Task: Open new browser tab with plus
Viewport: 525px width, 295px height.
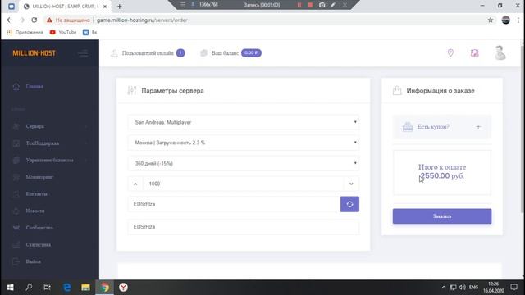Action: point(120,7)
